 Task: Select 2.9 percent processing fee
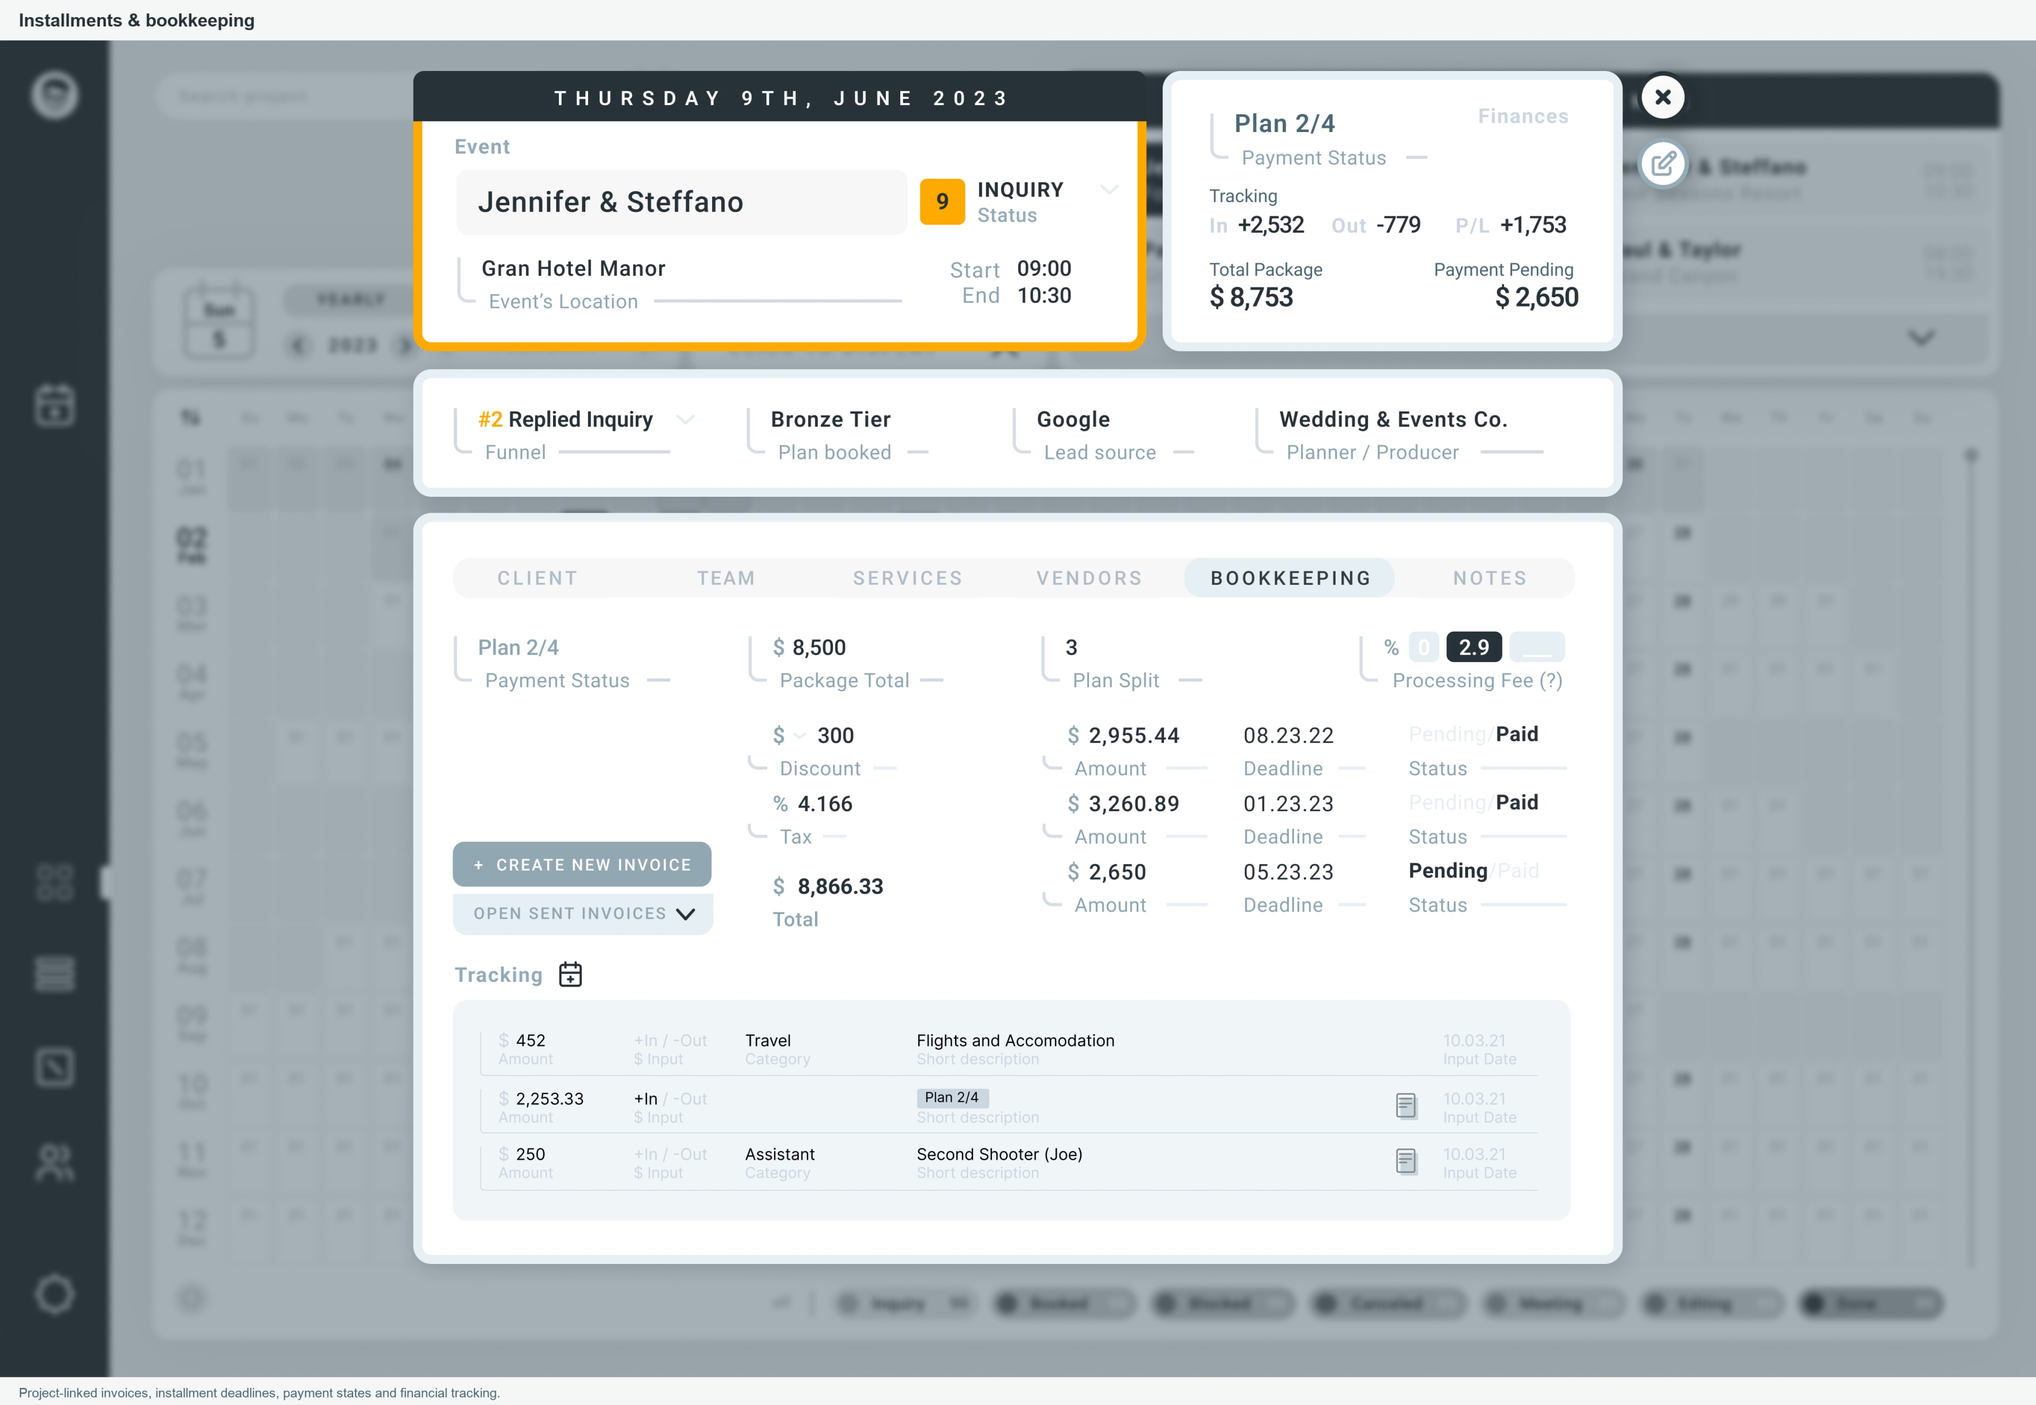click(1473, 647)
